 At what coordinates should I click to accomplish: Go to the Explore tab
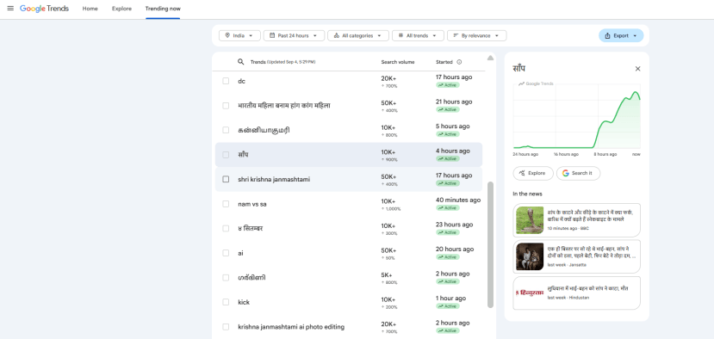point(121,9)
